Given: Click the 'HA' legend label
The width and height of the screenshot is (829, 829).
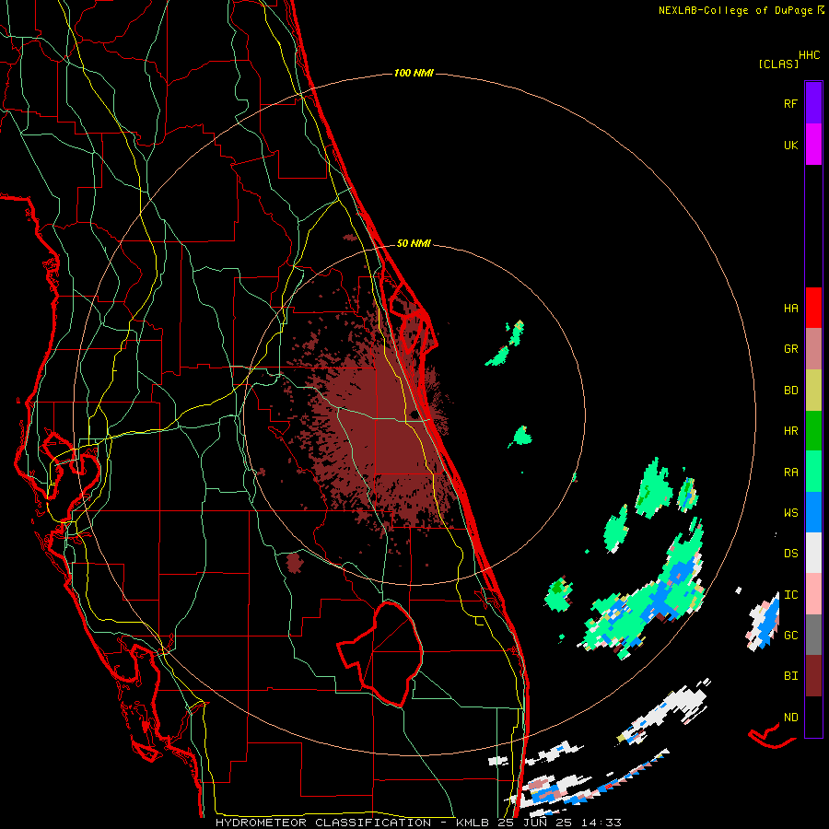Looking at the screenshot, I should tap(791, 308).
